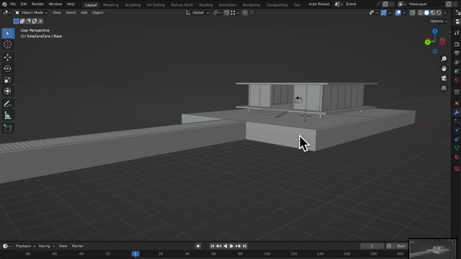Open the Object Data green triangle icon

point(456,148)
